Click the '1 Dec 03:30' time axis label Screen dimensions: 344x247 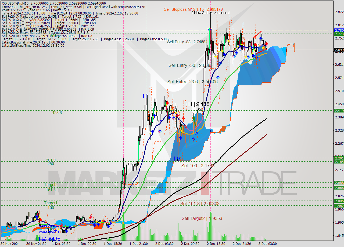(x=61, y=244)
